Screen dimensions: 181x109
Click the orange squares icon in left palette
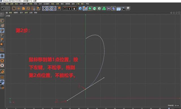2,45
